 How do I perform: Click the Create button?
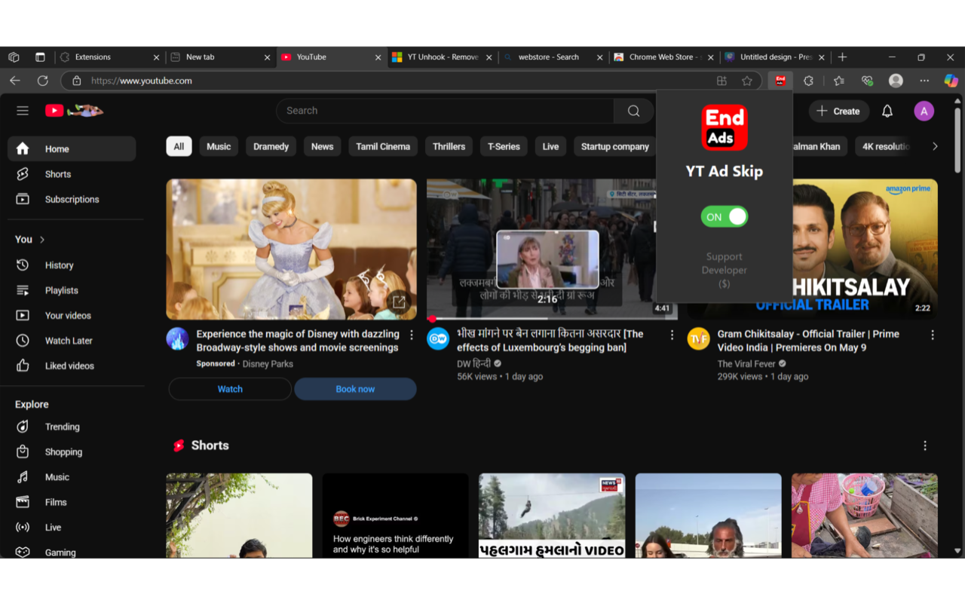click(838, 111)
